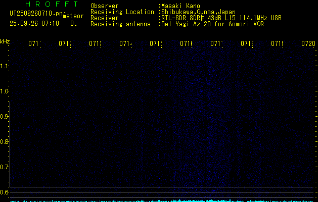Select the RTL-SDR SDR# receiver details
The height and width of the screenshot is (202, 318).
(x=221, y=18)
